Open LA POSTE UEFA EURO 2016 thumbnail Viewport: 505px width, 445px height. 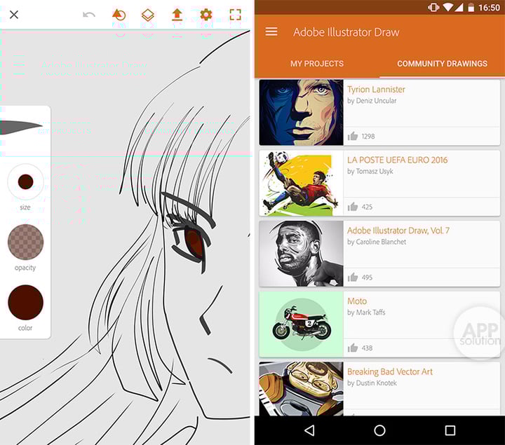point(301,183)
